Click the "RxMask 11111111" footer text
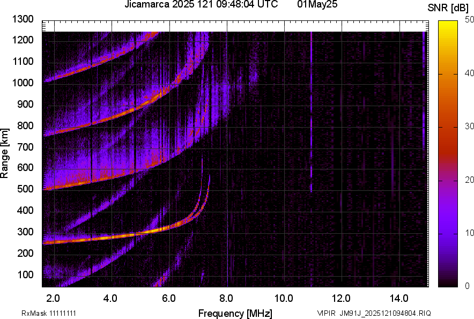This screenshot has width=474, height=319. 49,313
